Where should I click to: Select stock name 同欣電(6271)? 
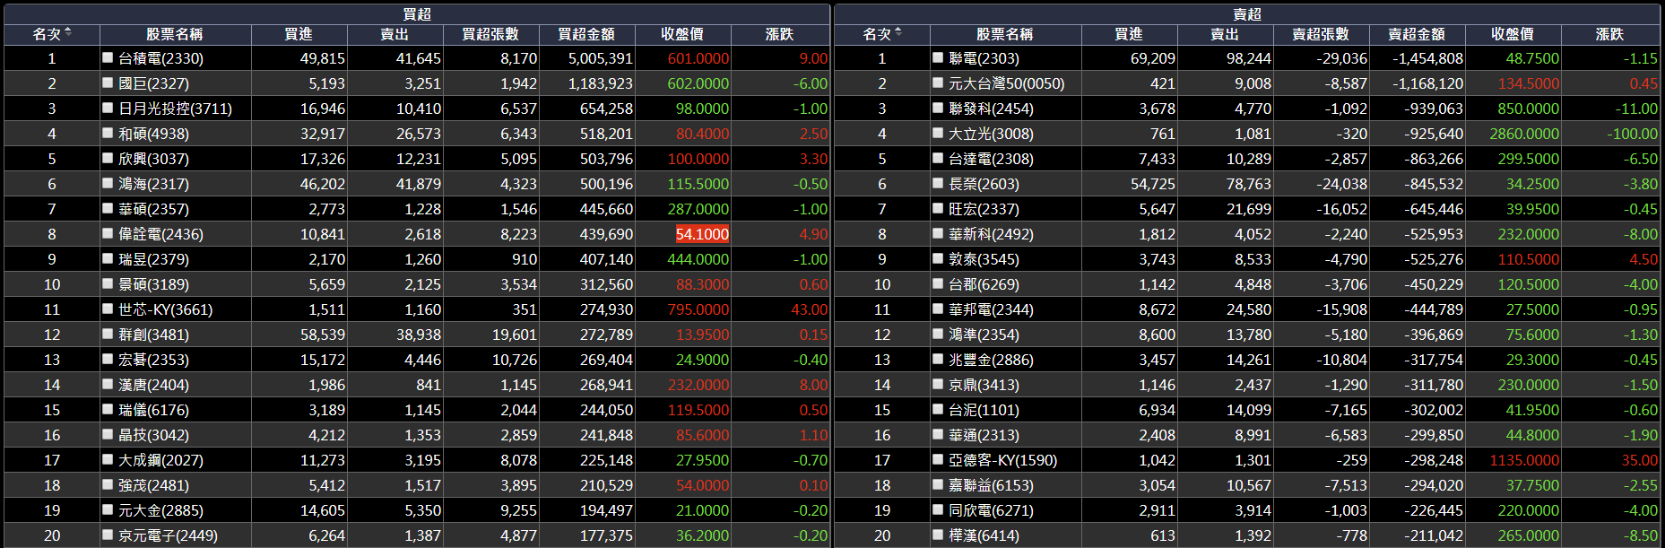click(x=991, y=510)
